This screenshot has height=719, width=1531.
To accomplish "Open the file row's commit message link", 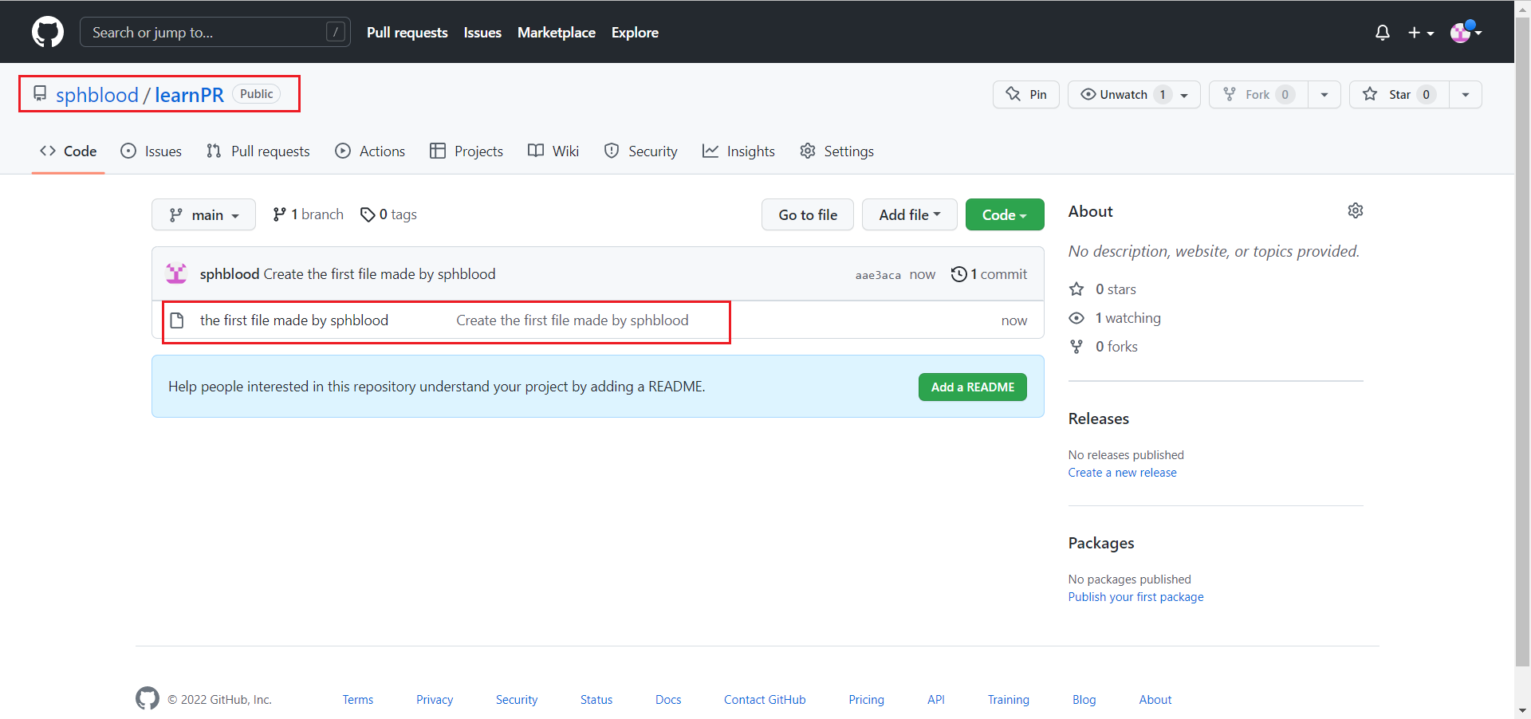I will [573, 320].
